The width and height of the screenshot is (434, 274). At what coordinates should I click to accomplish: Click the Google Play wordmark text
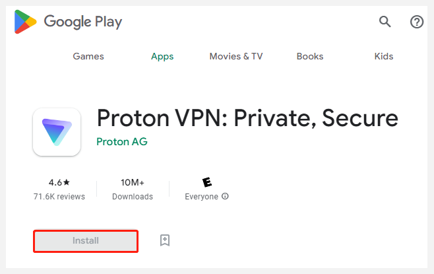coord(82,22)
